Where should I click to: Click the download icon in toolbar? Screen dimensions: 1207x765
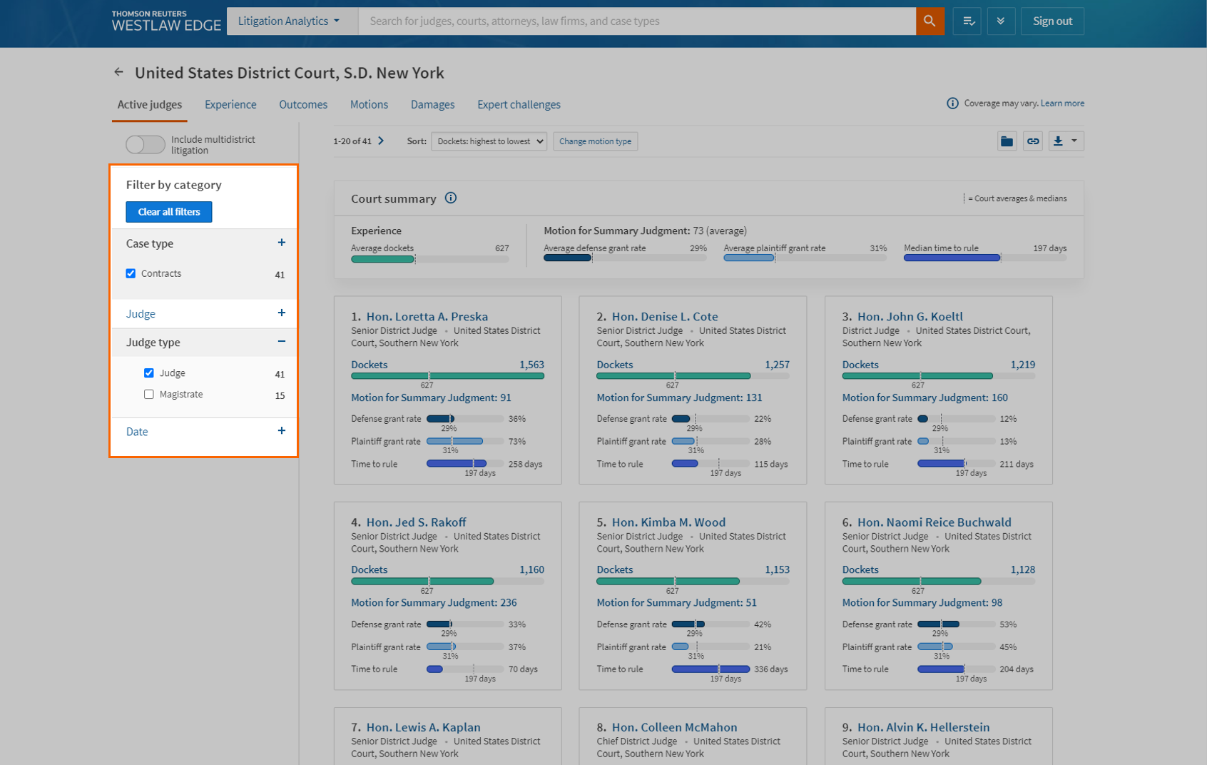click(1059, 141)
